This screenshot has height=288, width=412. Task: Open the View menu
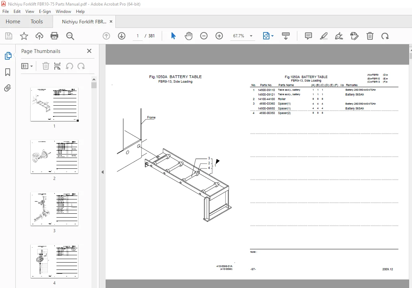[x=30, y=12]
